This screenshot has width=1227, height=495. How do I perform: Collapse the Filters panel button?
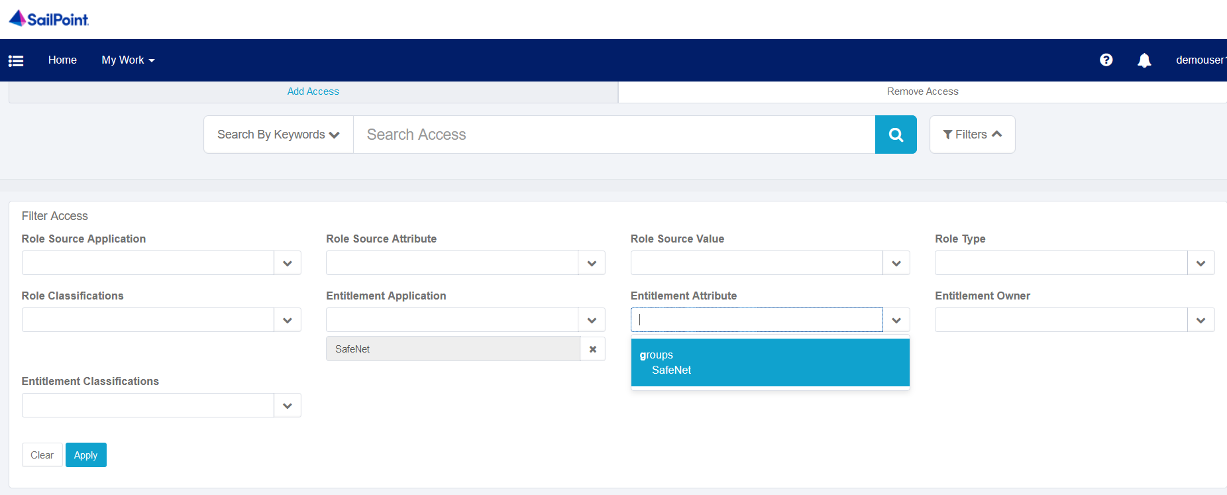pos(972,135)
